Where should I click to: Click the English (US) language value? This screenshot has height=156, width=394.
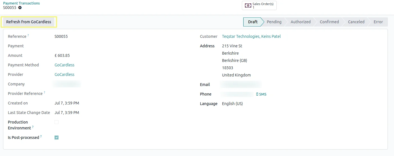pos(232,104)
